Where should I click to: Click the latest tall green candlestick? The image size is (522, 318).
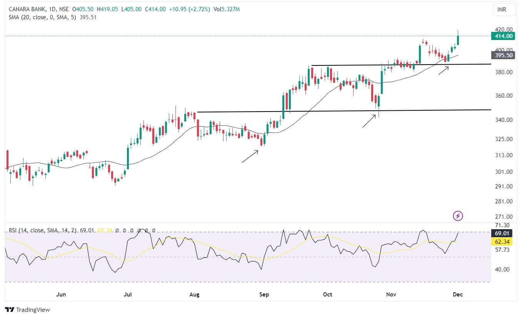tap(458, 40)
